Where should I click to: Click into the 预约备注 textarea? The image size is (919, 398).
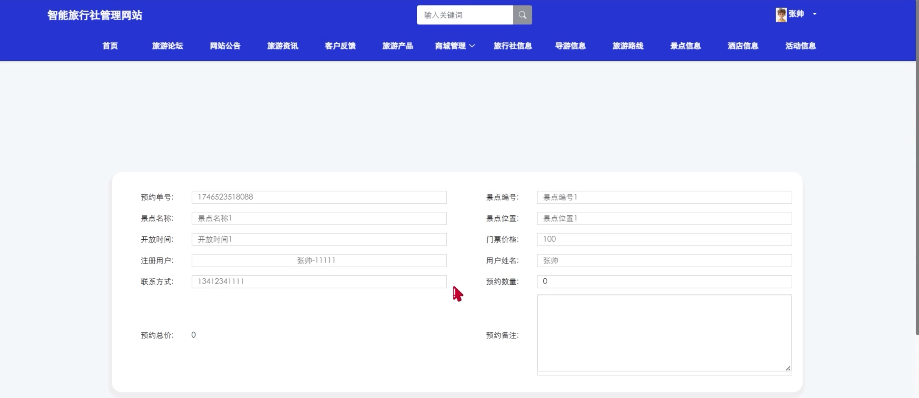tap(664, 333)
